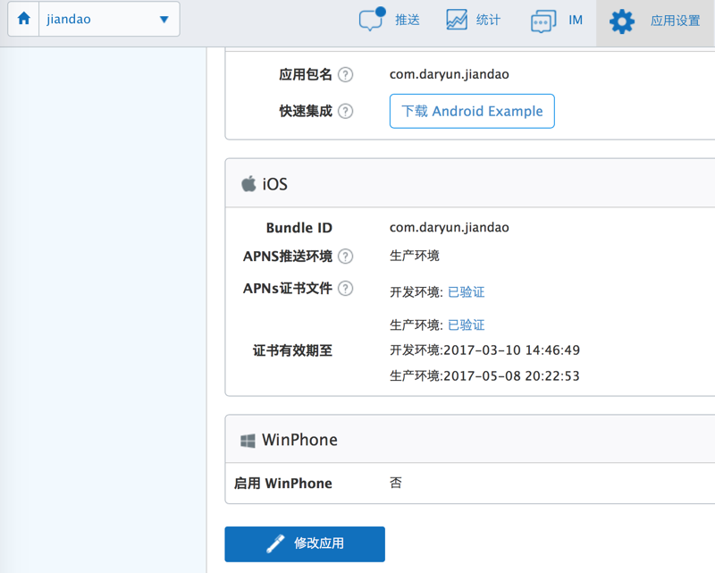Click the WinPhone section title
Viewport: 715px width, 573px height.
click(x=299, y=440)
